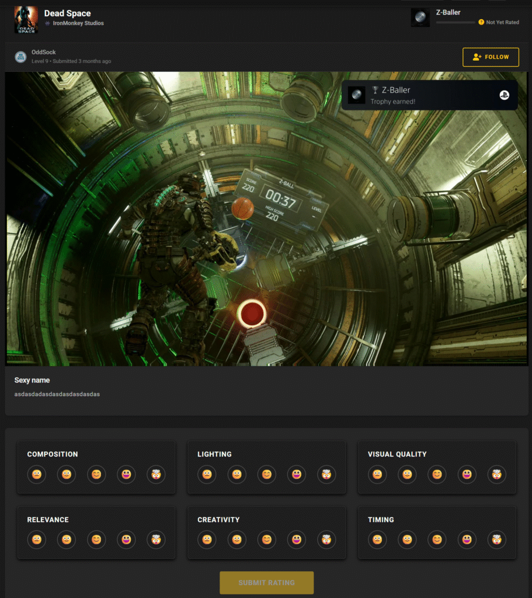Open the Dead Space game title link
Image resolution: width=532 pixels, height=598 pixels.
click(x=68, y=13)
